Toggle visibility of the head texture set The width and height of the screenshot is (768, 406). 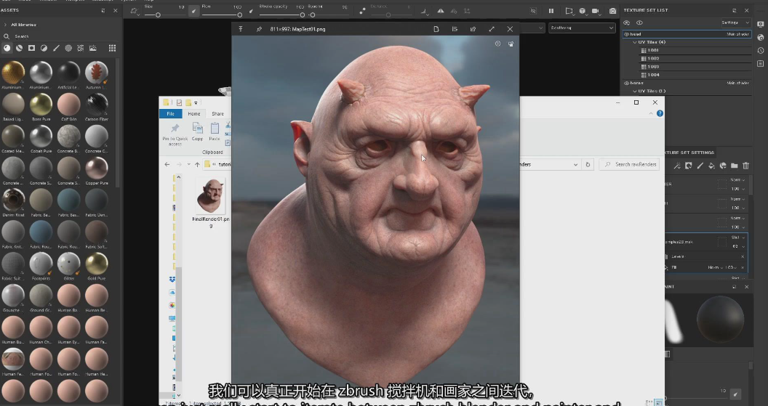pyautogui.click(x=627, y=34)
